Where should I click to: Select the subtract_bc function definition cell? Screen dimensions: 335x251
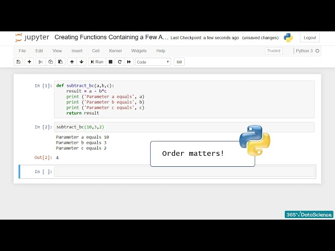tap(184, 99)
